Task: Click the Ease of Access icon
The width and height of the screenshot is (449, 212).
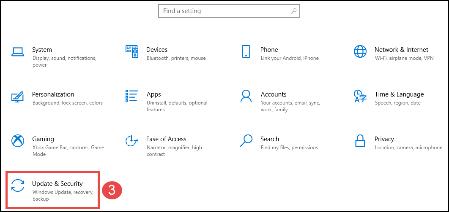Action: (x=132, y=141)
